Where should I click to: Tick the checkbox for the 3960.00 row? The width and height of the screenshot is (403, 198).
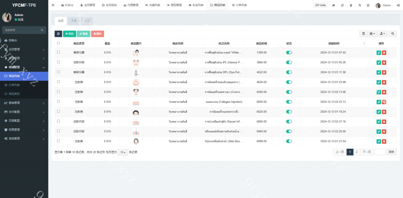58,62
